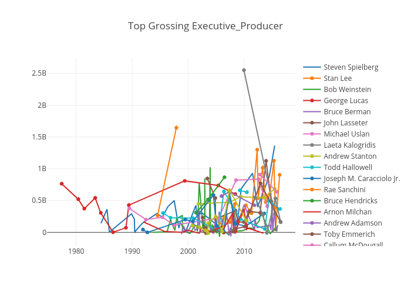This screenshot has height=293, width=411.
Task: Toggle George Lucas legend item
Action: (x=335, y=100)
